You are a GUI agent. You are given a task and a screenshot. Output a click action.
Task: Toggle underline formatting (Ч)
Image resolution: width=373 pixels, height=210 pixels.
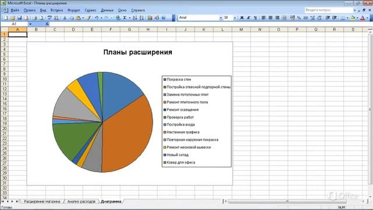tap(255, 17)
